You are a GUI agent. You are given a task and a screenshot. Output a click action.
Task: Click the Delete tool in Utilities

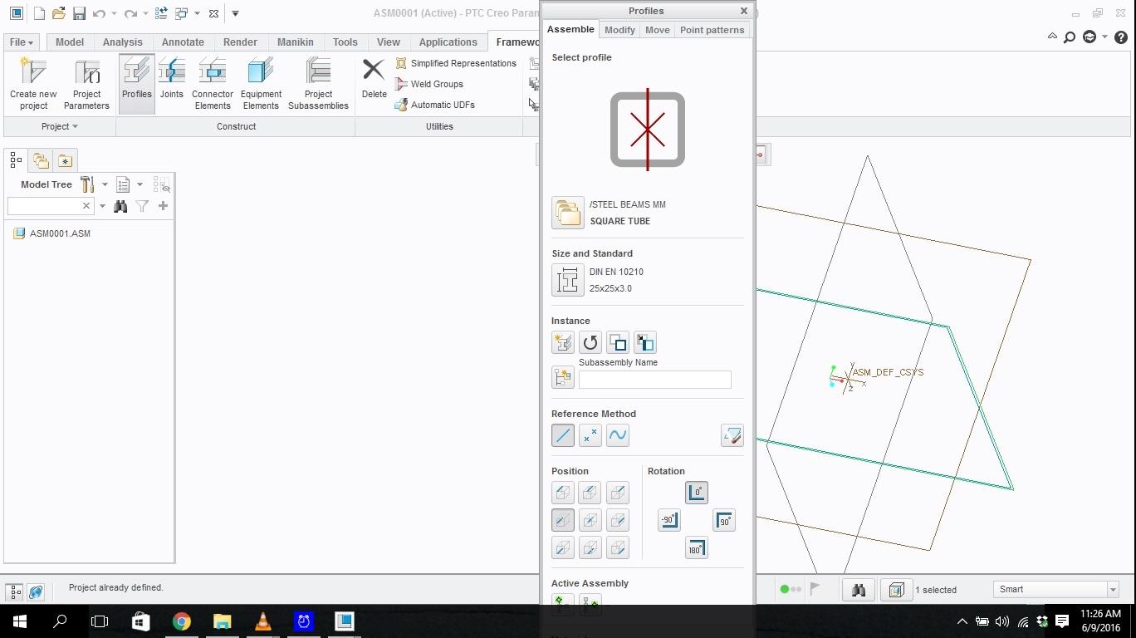point(374,80)
